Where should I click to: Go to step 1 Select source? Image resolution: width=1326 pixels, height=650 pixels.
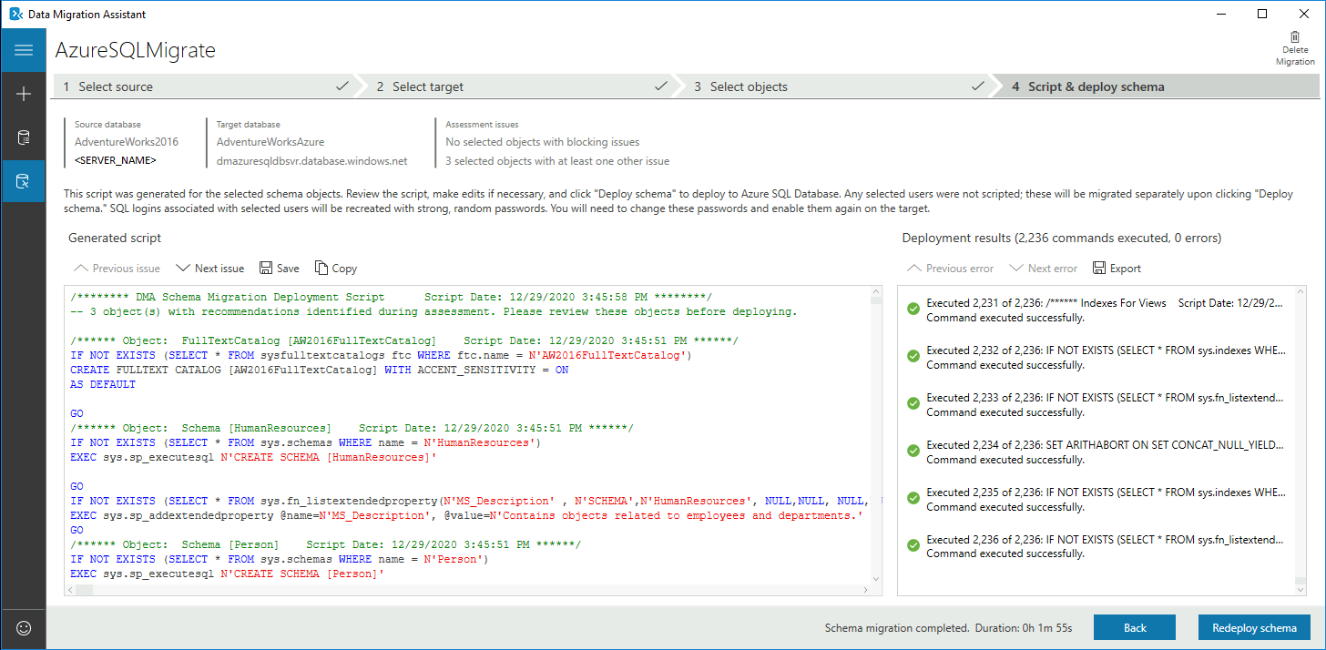[x=203, y=86]
